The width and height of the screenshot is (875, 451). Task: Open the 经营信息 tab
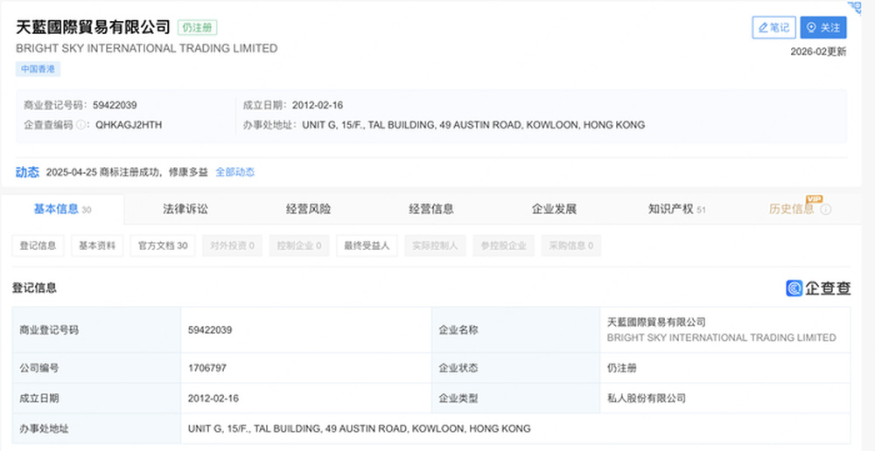[x=431, y=209]
